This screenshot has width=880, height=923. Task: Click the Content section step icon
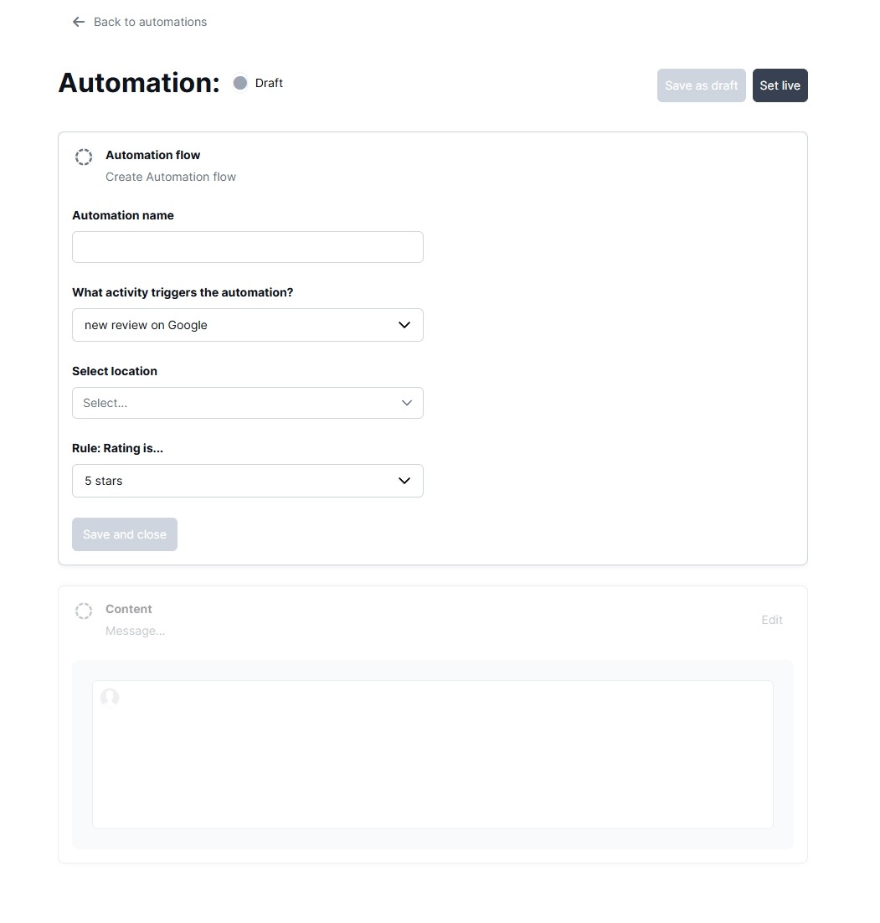(84, 611)
